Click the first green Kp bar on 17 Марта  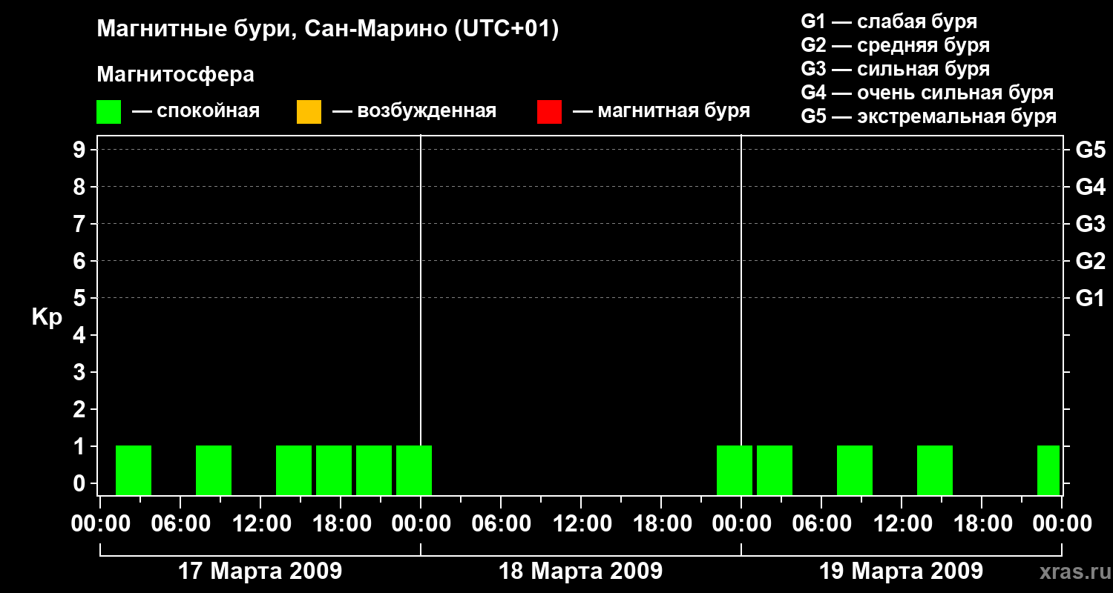[134, 470]
